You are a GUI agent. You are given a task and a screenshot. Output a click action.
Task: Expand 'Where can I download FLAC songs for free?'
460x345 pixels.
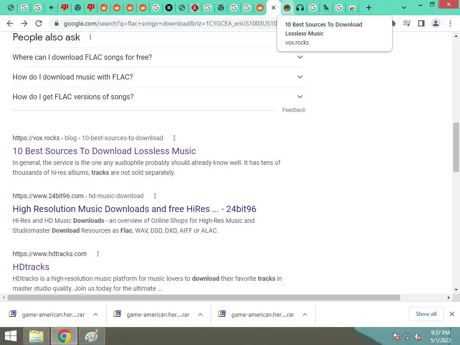pos(159,57)
